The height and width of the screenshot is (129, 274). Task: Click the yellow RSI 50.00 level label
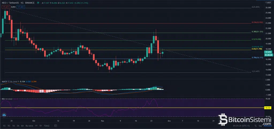[268, 108]
